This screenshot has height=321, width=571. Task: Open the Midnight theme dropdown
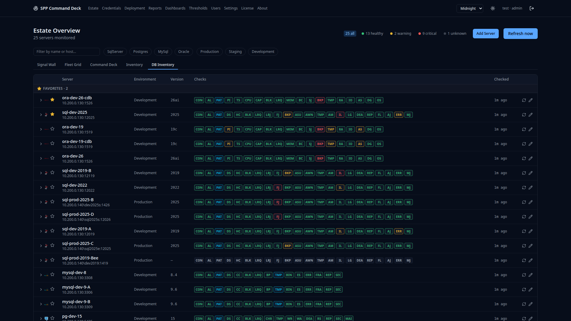[x=470, y=8]
